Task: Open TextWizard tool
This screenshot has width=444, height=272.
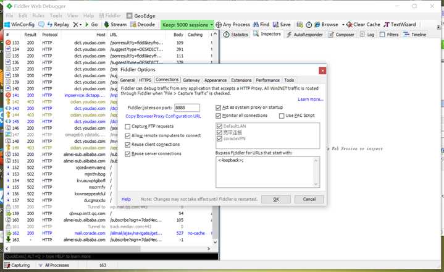Action: click(x=400, y=25)
